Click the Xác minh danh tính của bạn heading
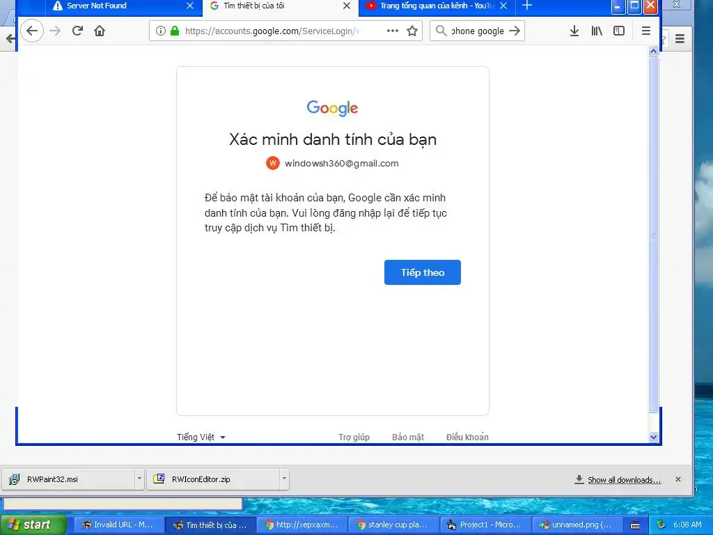This screenshot has height=535, width=713. click(x=332, y=139)
